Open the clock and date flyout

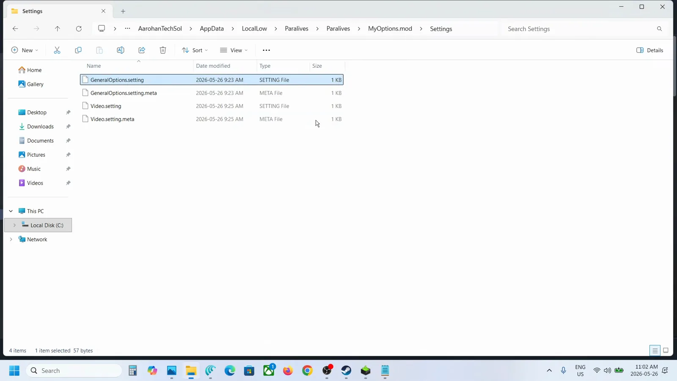pyautogui.click(x=644, y=370)
